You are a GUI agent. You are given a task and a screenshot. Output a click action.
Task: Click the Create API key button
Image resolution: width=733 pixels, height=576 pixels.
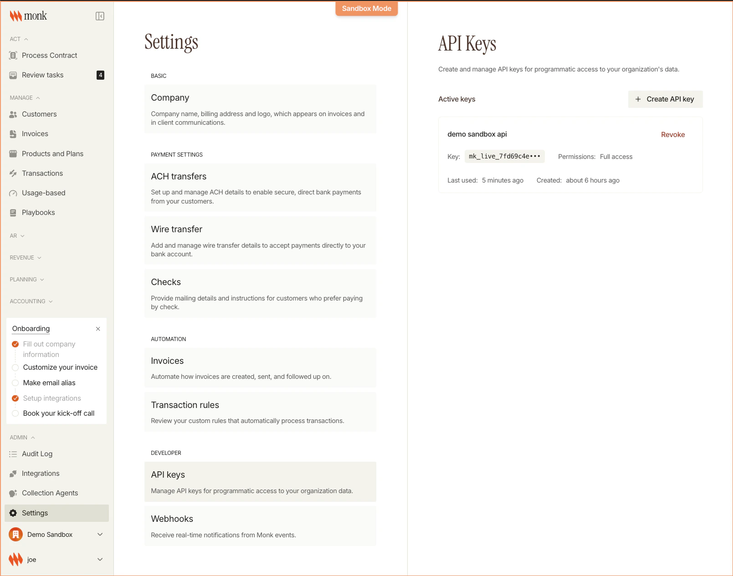(x=665, y=99)
